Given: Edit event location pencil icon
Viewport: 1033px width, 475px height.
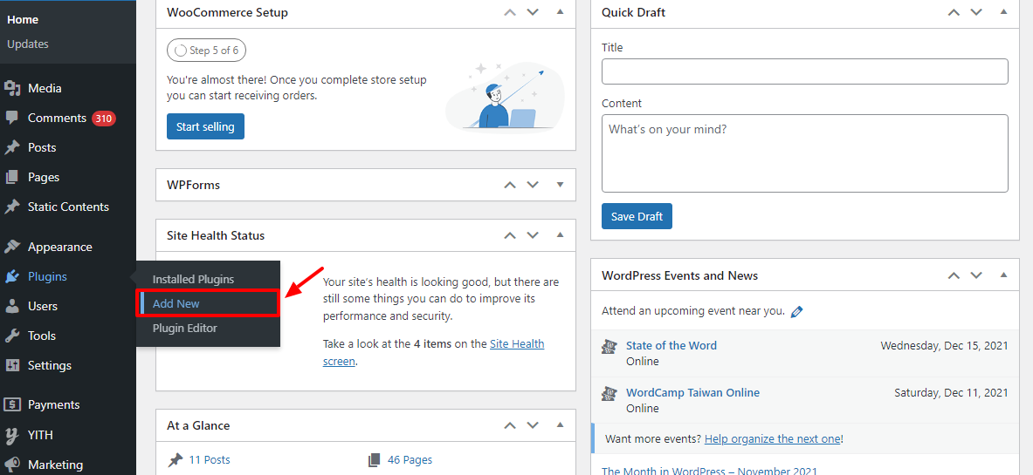Looking at the screenshot, I should (796, 311).
